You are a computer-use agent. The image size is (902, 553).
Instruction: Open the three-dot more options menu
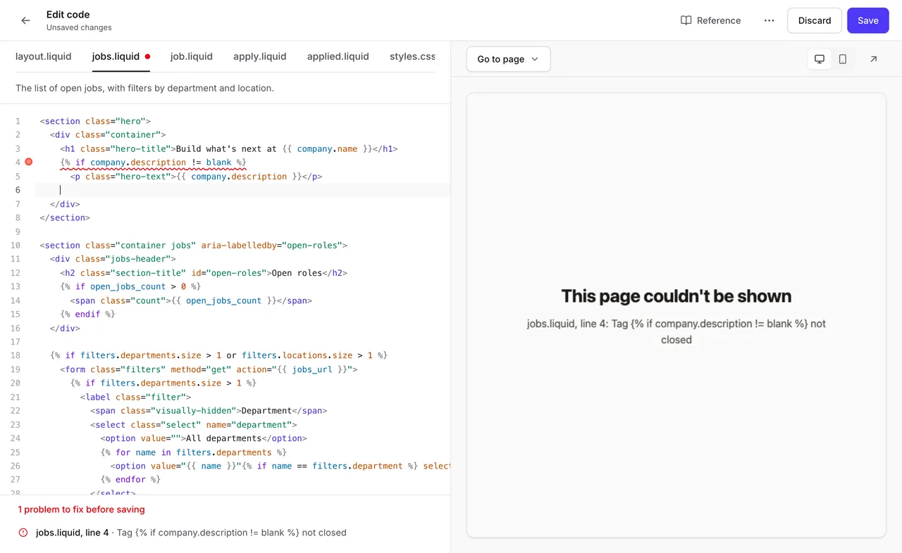pyautogui.click(x=769, y=20)
